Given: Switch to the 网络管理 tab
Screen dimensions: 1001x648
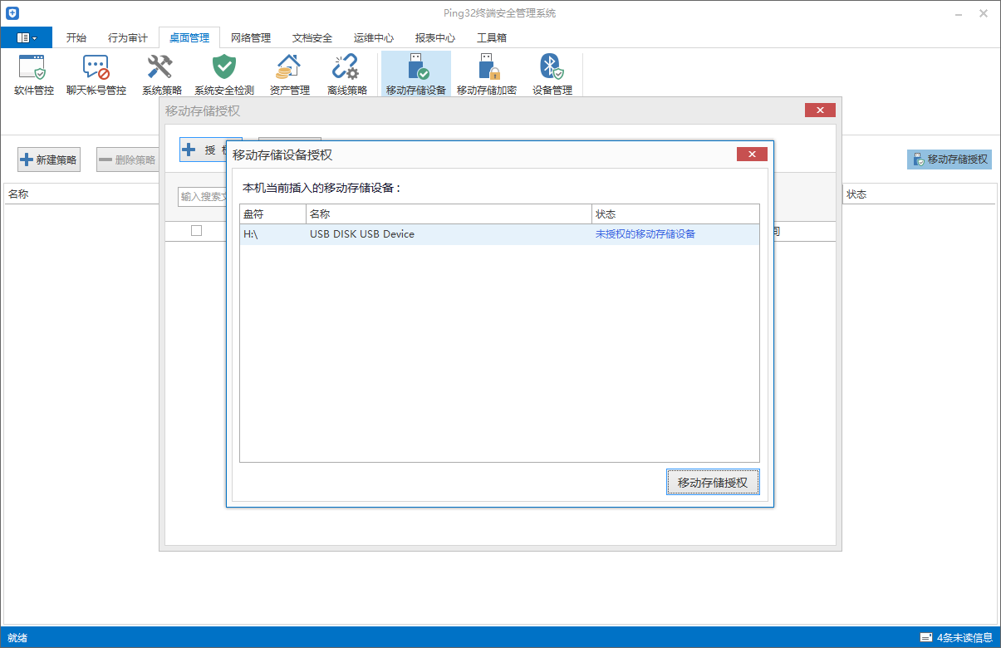Looking at the screenshot, I should pos(251,38).
